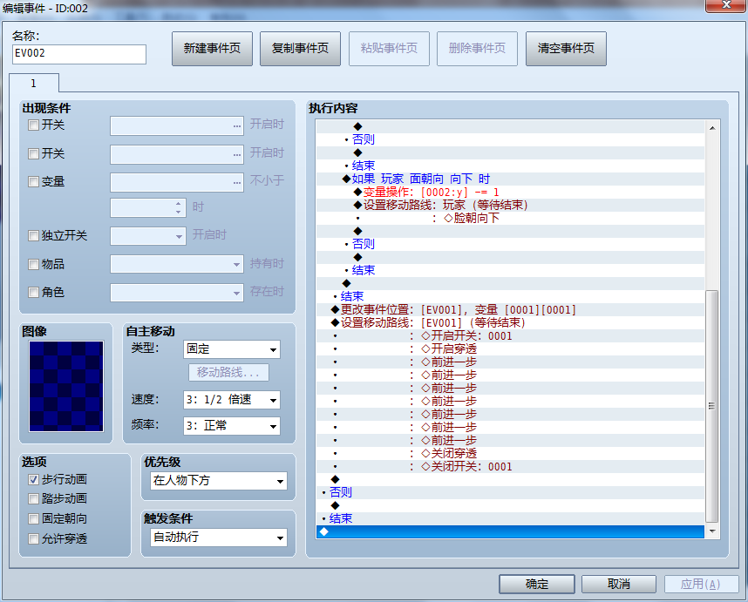Select the 如果 玩家 面朝向 向下 时 line
The image size is (748, 602).
(x=510, y=179)
